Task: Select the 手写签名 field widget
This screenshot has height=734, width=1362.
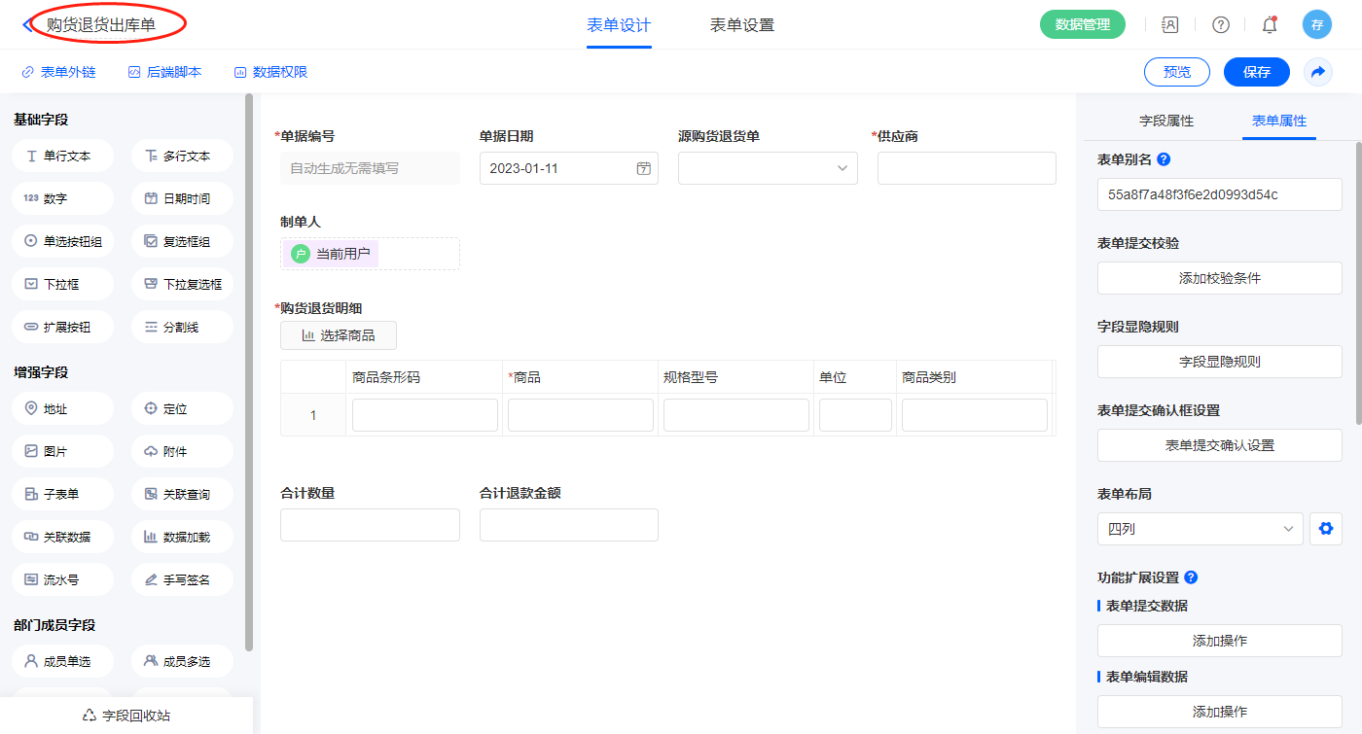Action: tap(182, 579)
